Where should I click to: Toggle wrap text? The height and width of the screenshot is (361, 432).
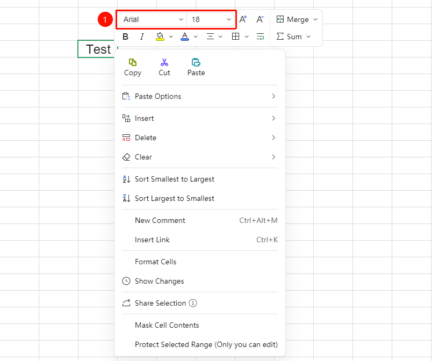[261, 37]
